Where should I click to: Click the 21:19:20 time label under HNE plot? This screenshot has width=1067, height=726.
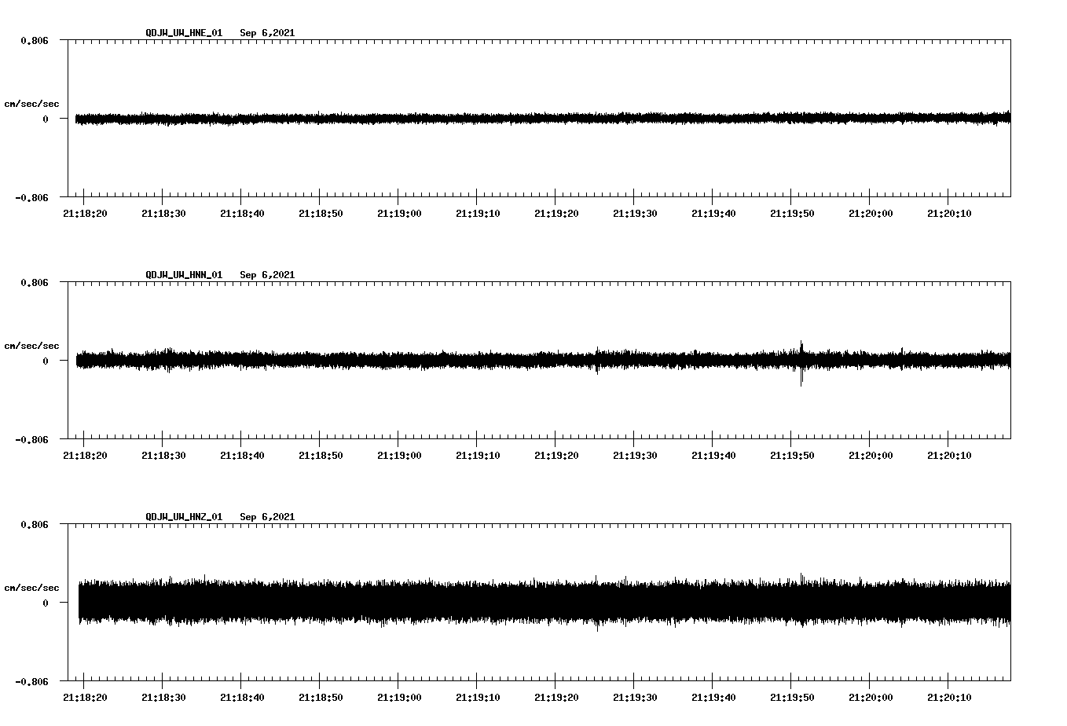point(556,214)
